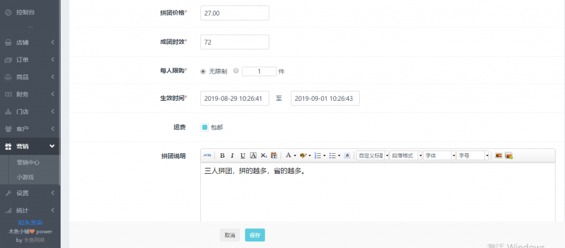
Task: Select the limited quantity radio button
Action: pos(236,71)
